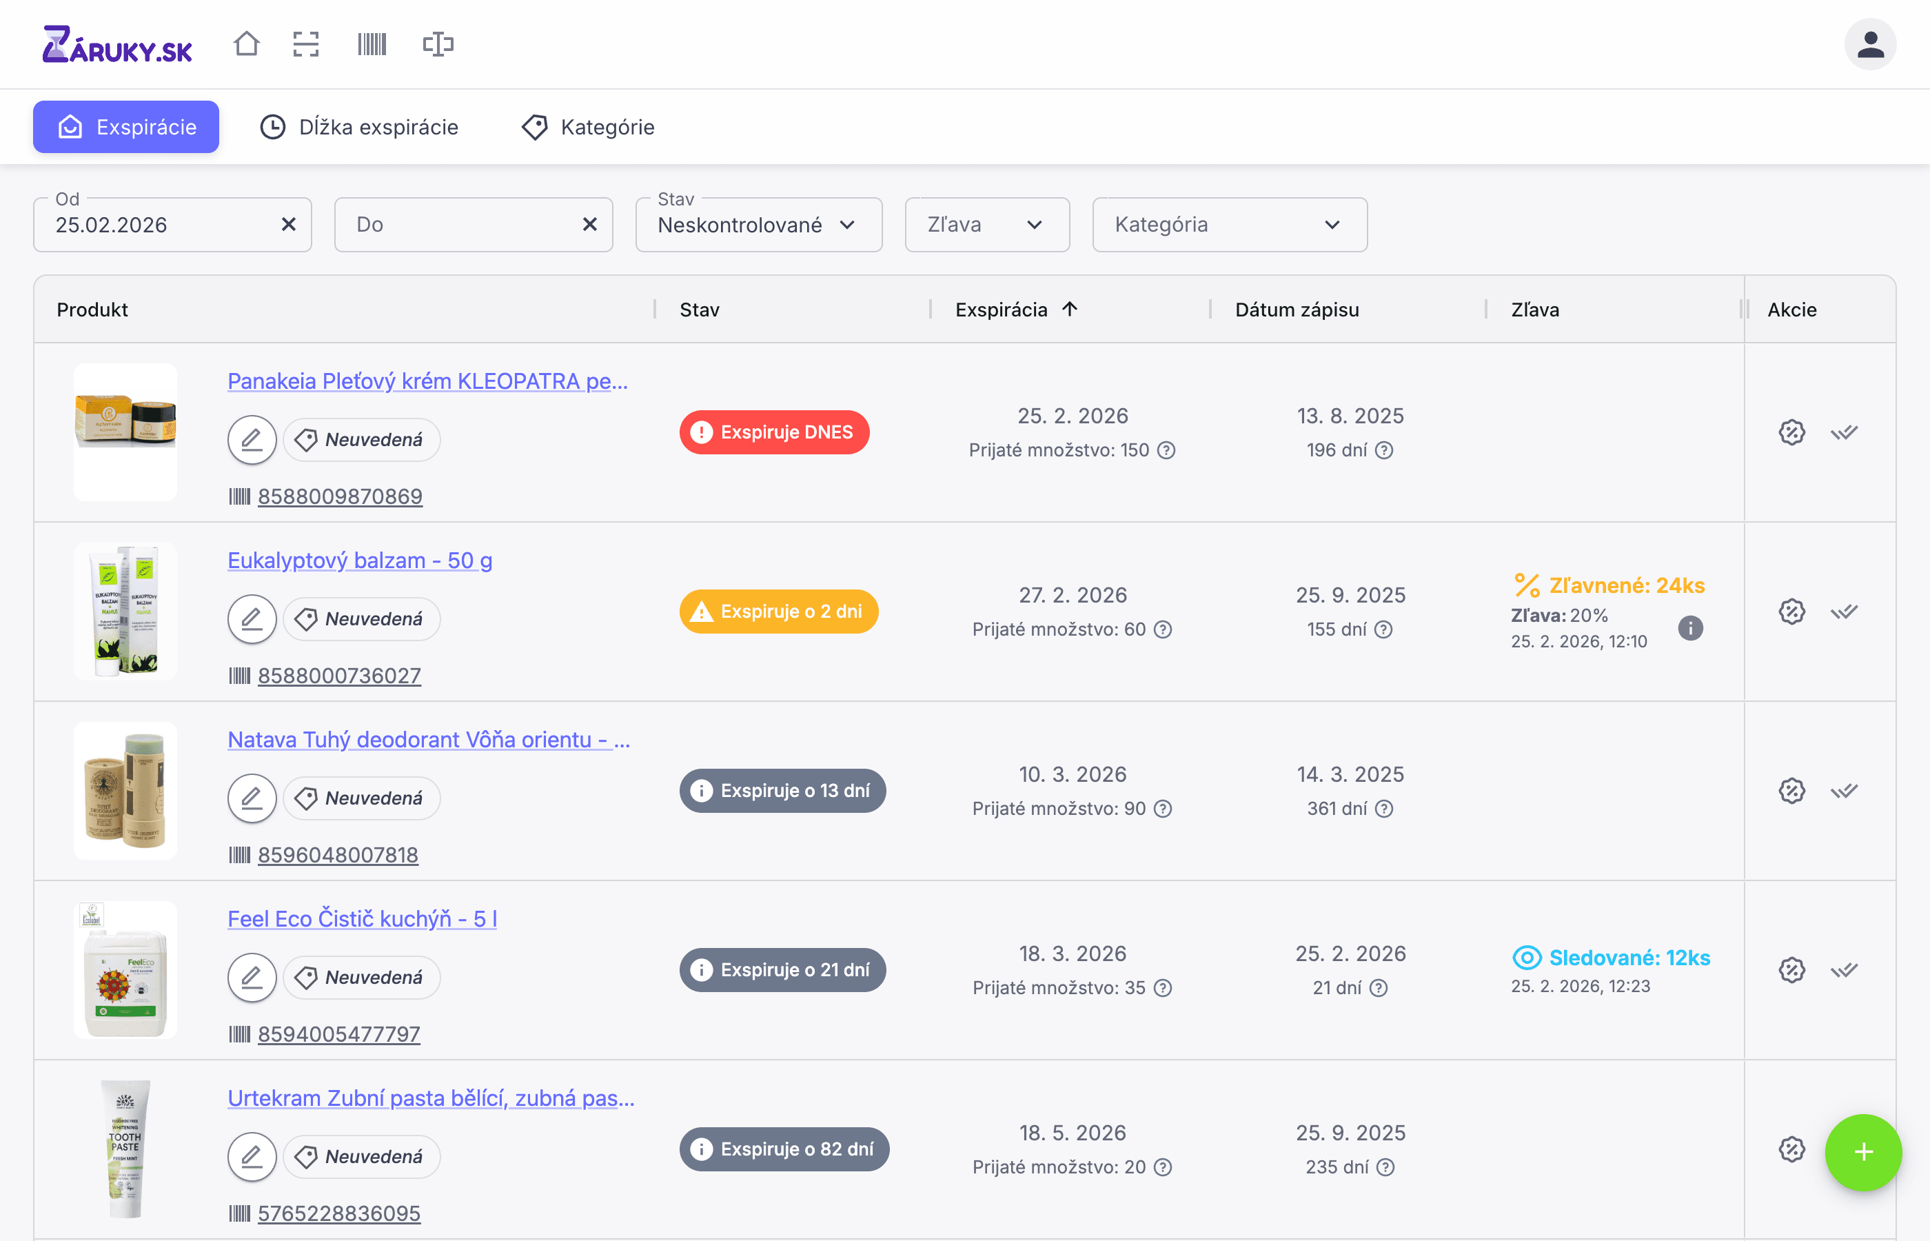Mark Eukalyptový balzam as checked with double-check icon
The image size is (1930, 1241).
[x=1844, y=612]
